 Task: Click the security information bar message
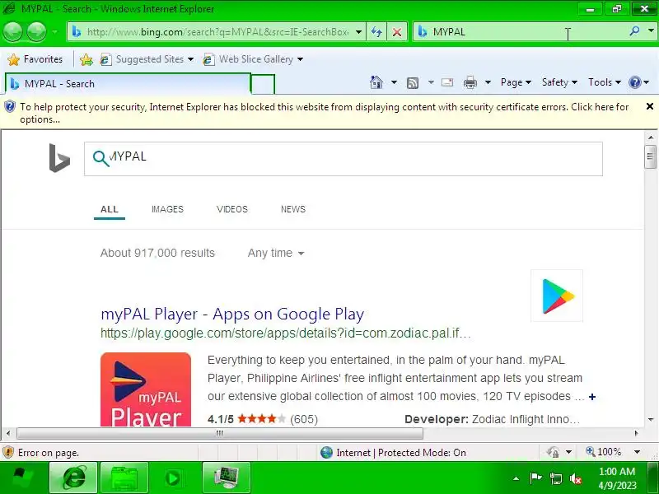[324, 113]
